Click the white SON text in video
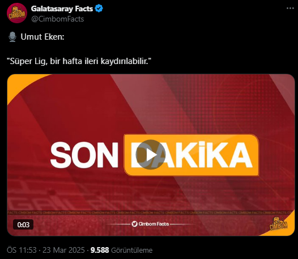 pos(84,155)
